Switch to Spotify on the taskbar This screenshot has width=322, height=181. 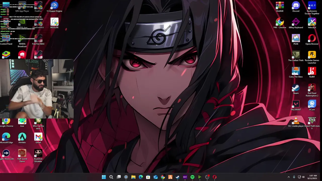(192, 177)
